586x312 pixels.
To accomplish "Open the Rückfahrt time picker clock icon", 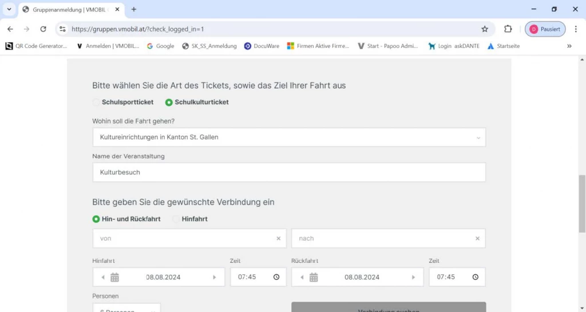I will [x=475, y=277].
